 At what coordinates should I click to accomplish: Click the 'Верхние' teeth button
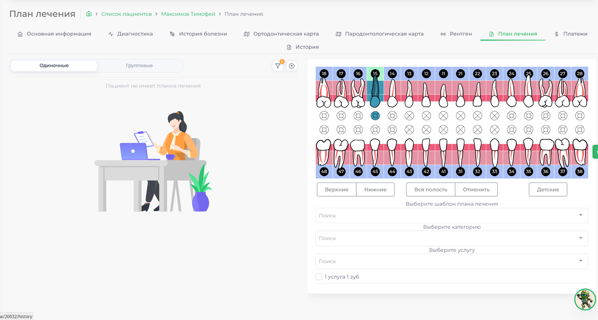pos(337,189)
